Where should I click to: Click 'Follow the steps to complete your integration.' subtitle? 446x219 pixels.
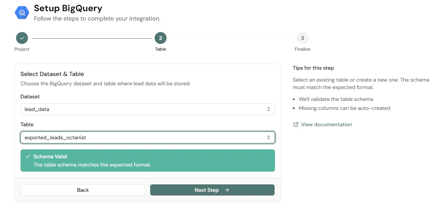point(97,19)
